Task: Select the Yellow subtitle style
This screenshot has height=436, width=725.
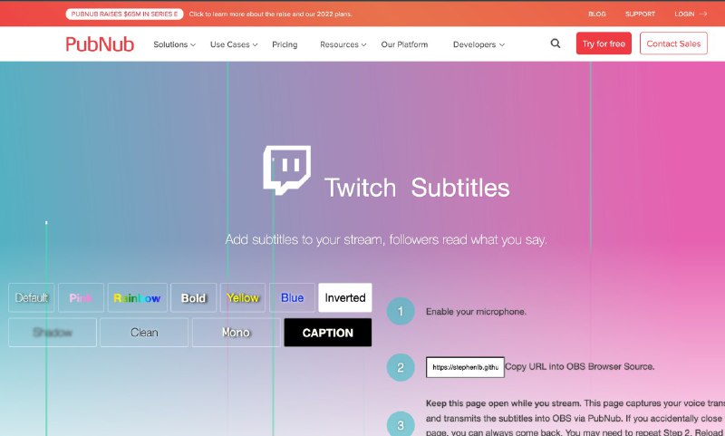Action: point(243,297)
